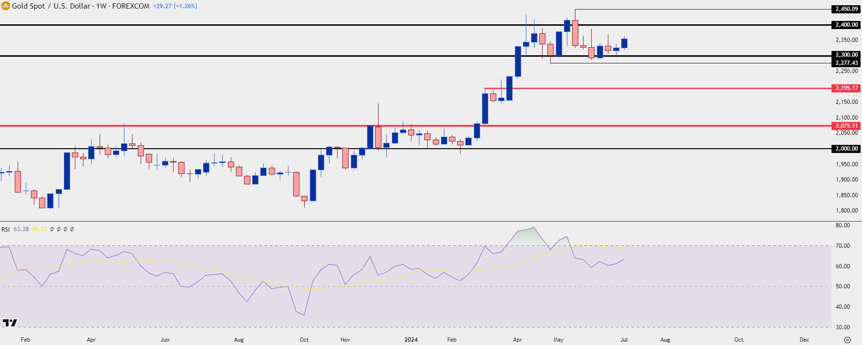Click the 1,950.00 price axis value
The width and height of the screenshot is (862, 345).
847,164
